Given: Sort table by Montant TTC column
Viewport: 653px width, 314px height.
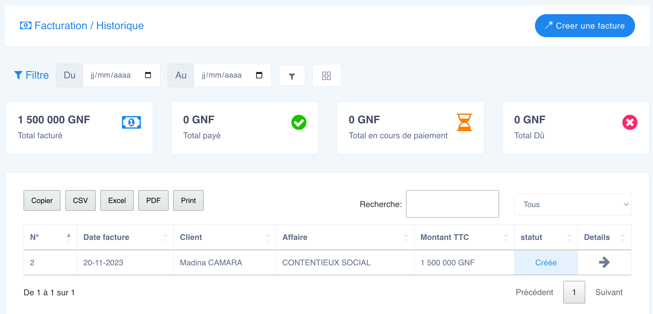Looking at the screenshot, I should pyautogui.click(x=464, y=237).
